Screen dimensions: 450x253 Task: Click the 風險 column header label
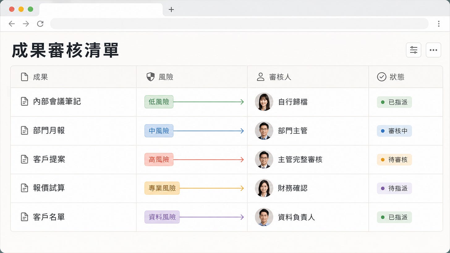click(166, 77)
